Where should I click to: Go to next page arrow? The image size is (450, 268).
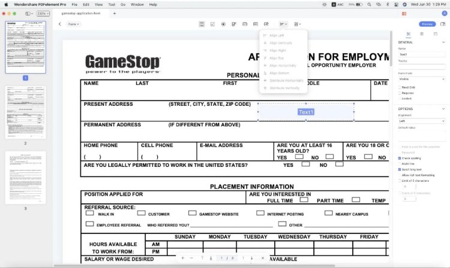point(251,258)
